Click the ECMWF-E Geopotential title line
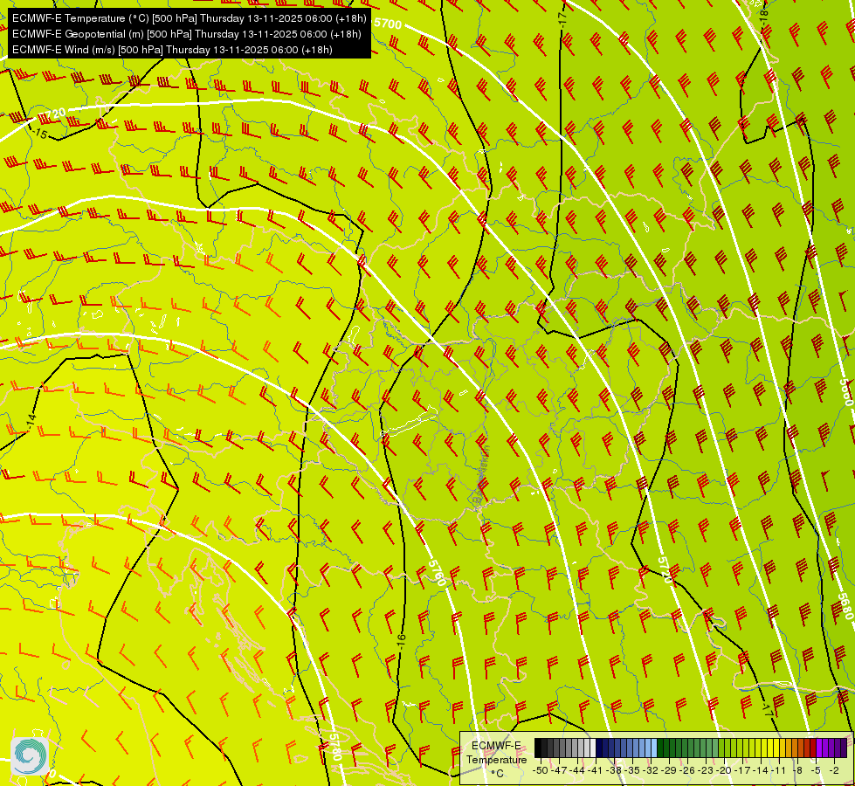The height and width of the screenshot is (786, 855). [187, 34]
